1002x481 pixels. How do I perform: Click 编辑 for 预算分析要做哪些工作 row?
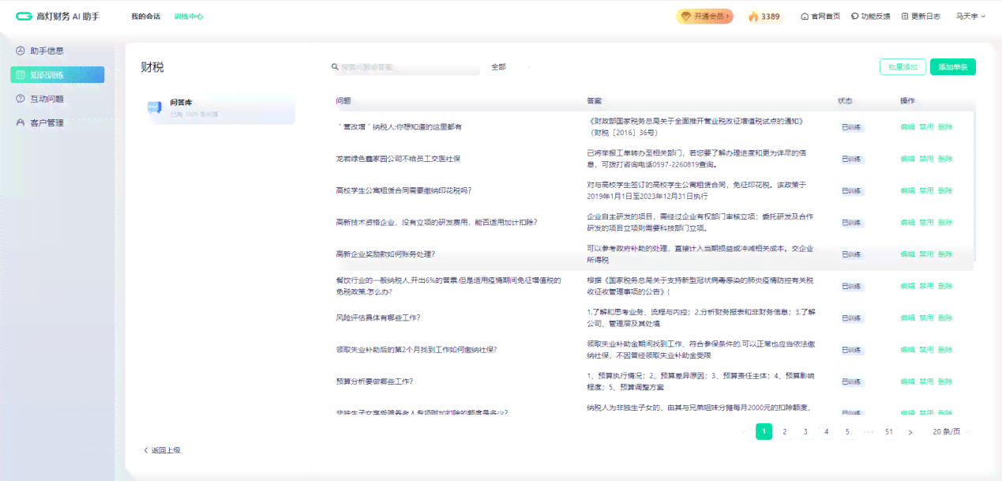[907, 381]
